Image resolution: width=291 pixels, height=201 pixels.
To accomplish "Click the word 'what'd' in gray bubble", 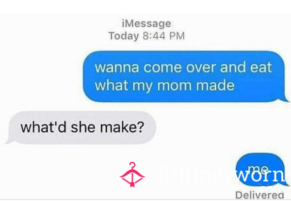I will [x=43, y=127].
